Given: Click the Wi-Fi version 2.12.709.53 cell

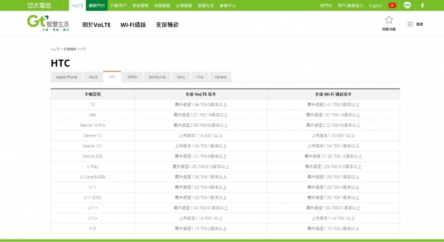Looking at the screenshot, I should pyautogui.click(x=333, y=125).
